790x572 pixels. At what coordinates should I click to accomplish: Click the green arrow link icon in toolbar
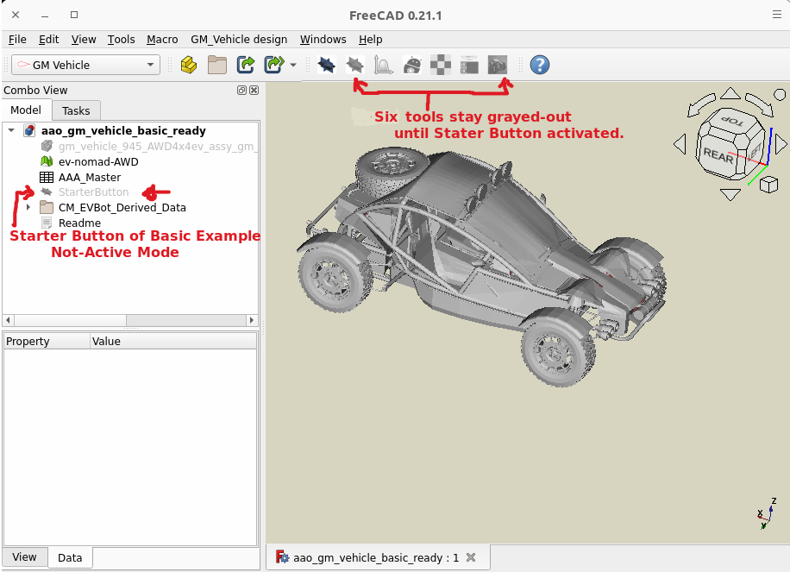246,65
